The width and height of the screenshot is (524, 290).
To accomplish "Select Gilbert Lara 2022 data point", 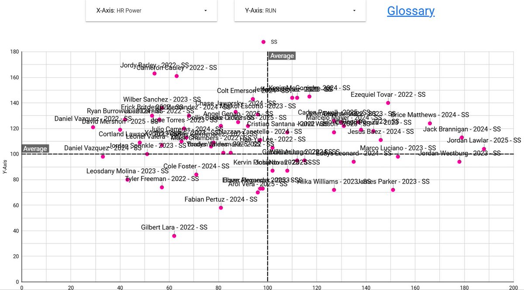I will tap(174, 236).
